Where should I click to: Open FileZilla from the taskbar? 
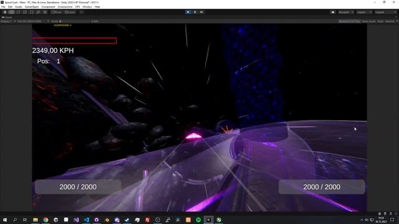[x=147, y=220]
